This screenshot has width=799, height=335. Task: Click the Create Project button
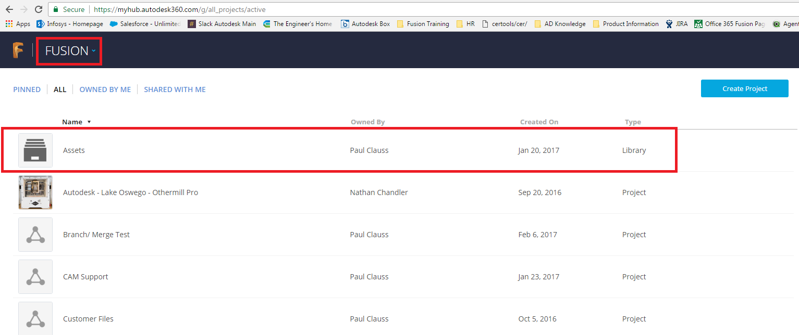[x=745, y=88]
